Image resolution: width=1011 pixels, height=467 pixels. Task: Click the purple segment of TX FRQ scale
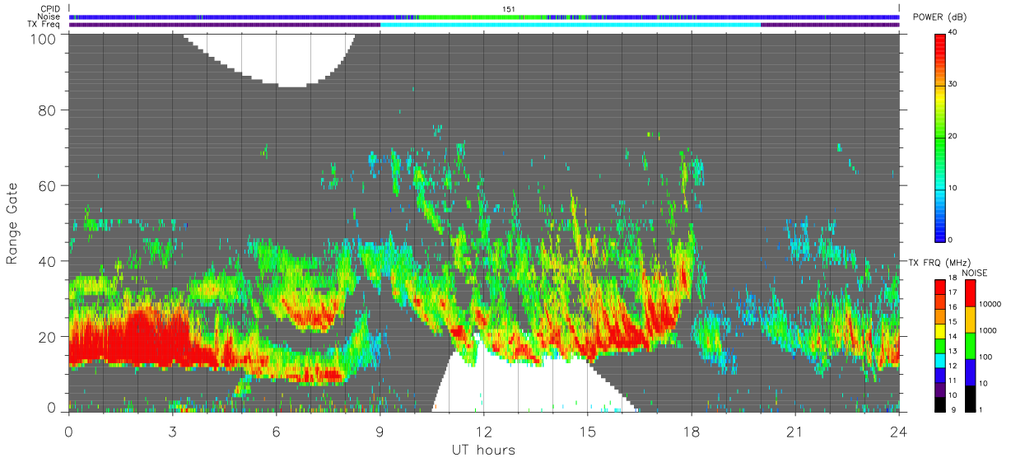pyautogui.click(x=940, y=390)
